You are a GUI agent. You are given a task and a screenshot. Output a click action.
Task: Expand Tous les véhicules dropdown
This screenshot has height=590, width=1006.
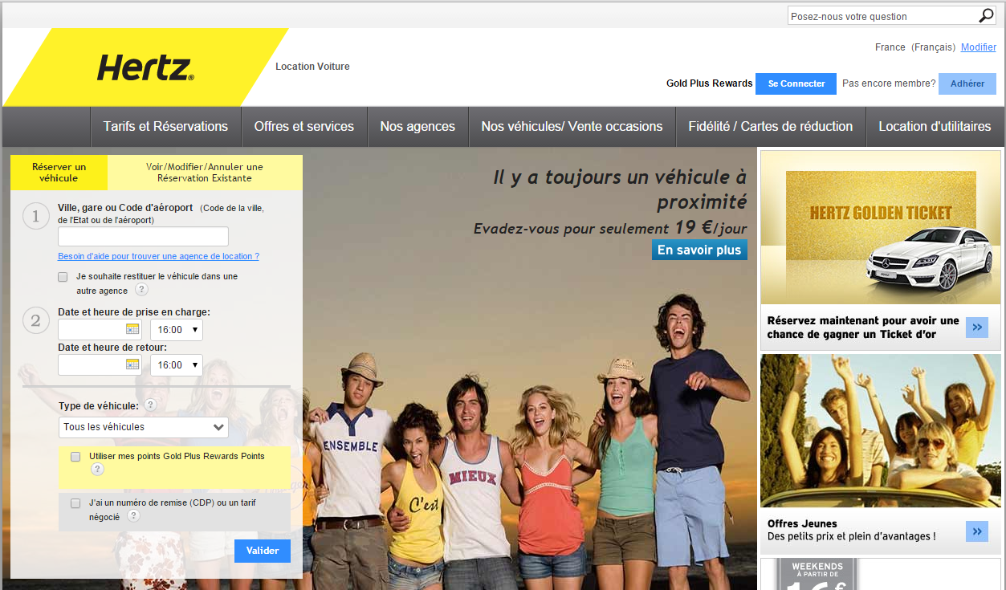[x=144, y=427]
